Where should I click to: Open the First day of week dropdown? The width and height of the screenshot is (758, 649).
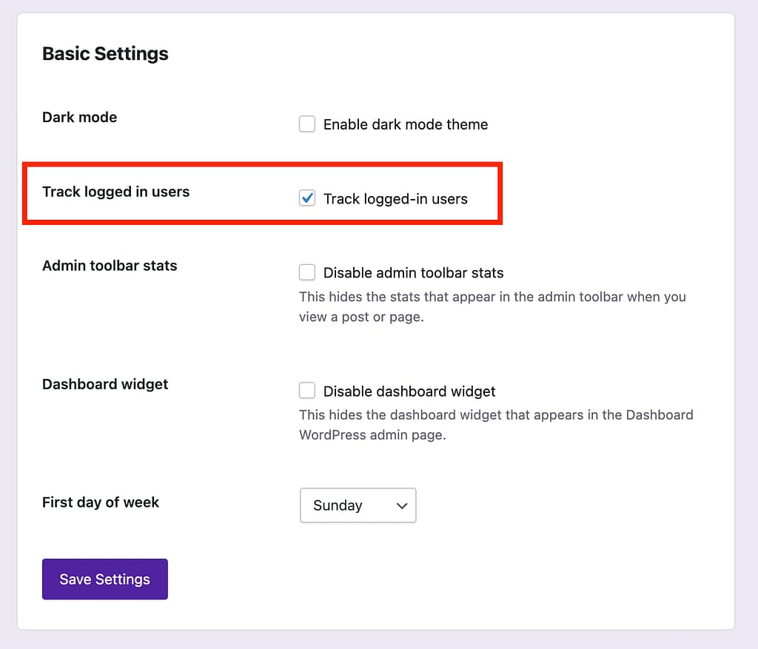(358, 505)
